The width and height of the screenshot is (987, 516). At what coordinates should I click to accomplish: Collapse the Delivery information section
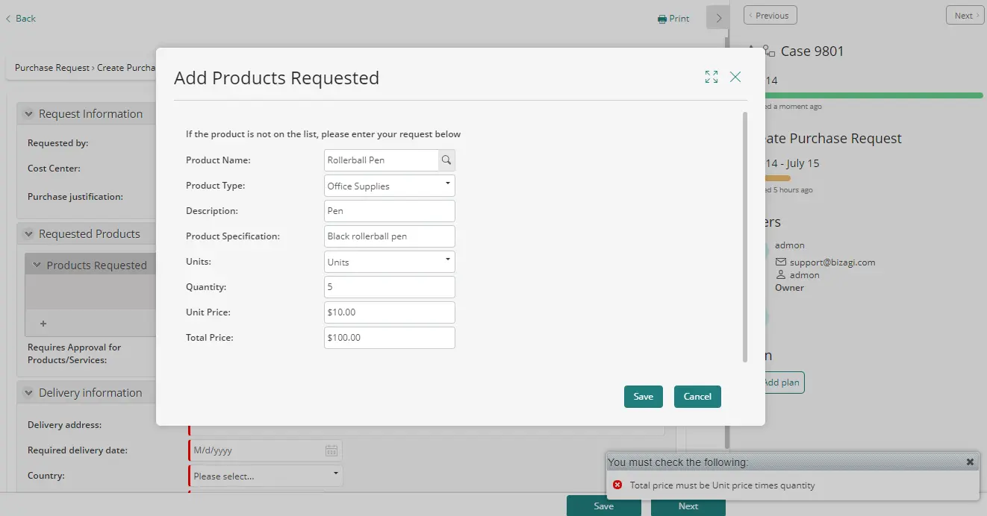[x=29, y=393]
